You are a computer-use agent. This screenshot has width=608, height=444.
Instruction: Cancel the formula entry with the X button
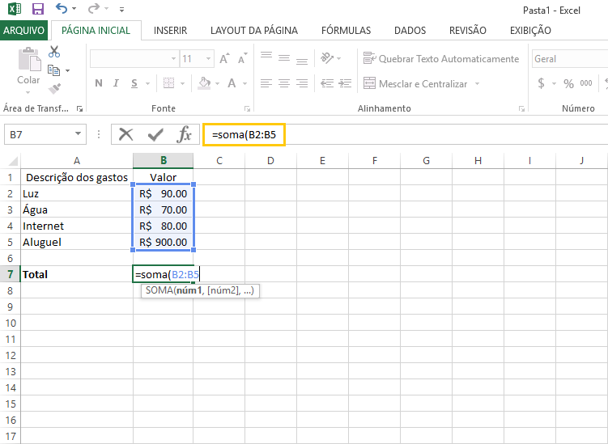(125, 134)
